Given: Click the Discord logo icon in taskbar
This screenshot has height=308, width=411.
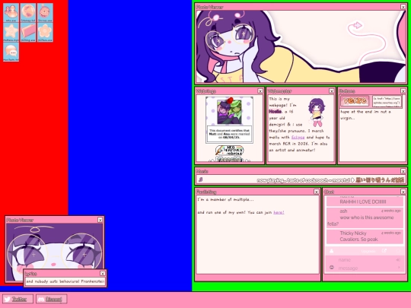Looking at the screenshot, I should pyautogui.click(x=41, y=299).
